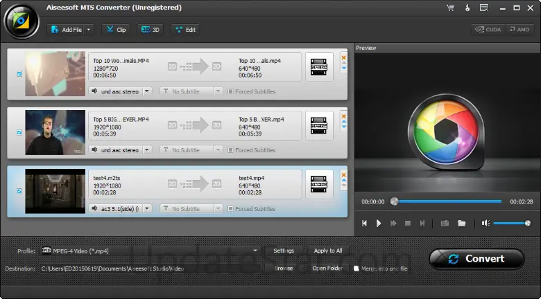Click output 2D icon in test4.m2ts row

216,184
